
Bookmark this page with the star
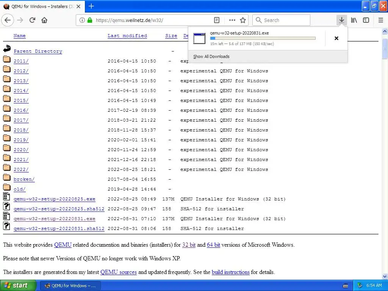click(243, 20)
